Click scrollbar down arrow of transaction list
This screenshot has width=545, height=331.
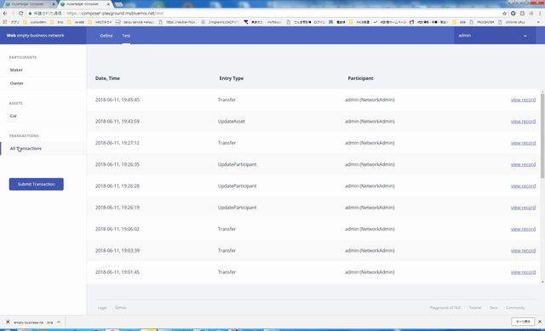(x=542, y=282)
